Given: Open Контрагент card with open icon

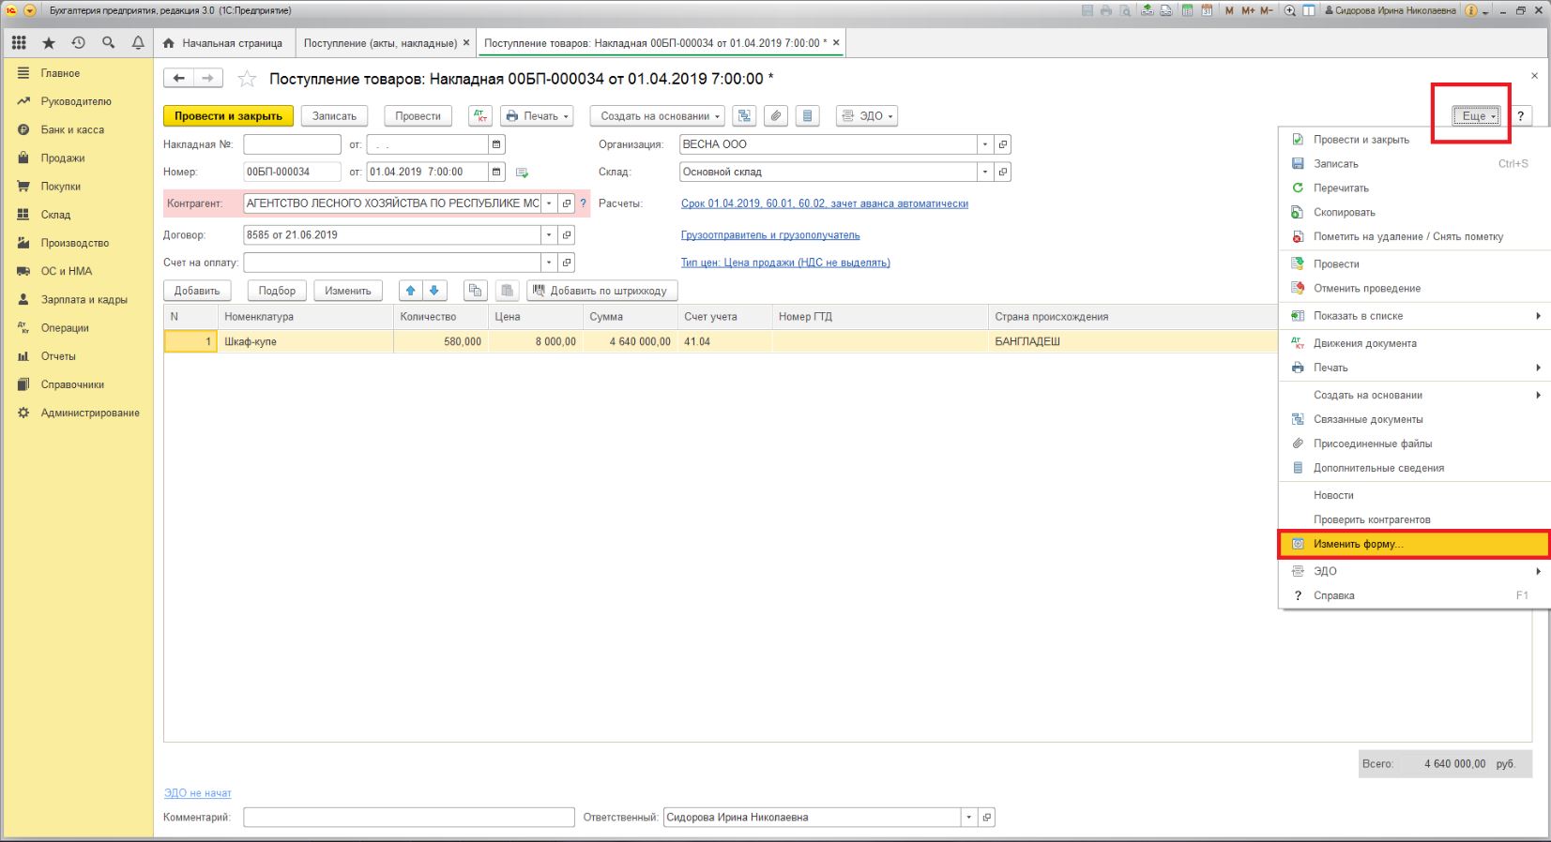Looking at the screenshot, I should point(567,203).
